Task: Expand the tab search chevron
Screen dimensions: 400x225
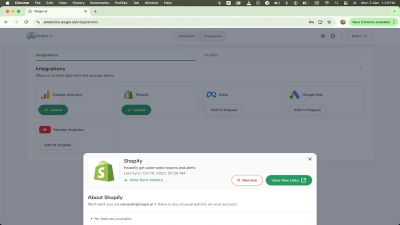Action: click(x=394, y=11)
